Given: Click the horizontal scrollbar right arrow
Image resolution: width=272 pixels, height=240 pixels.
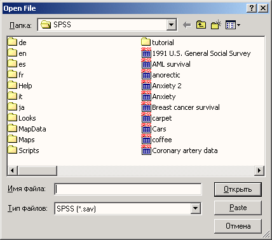Looking at the screenshot, I should [x=259, y=171].
